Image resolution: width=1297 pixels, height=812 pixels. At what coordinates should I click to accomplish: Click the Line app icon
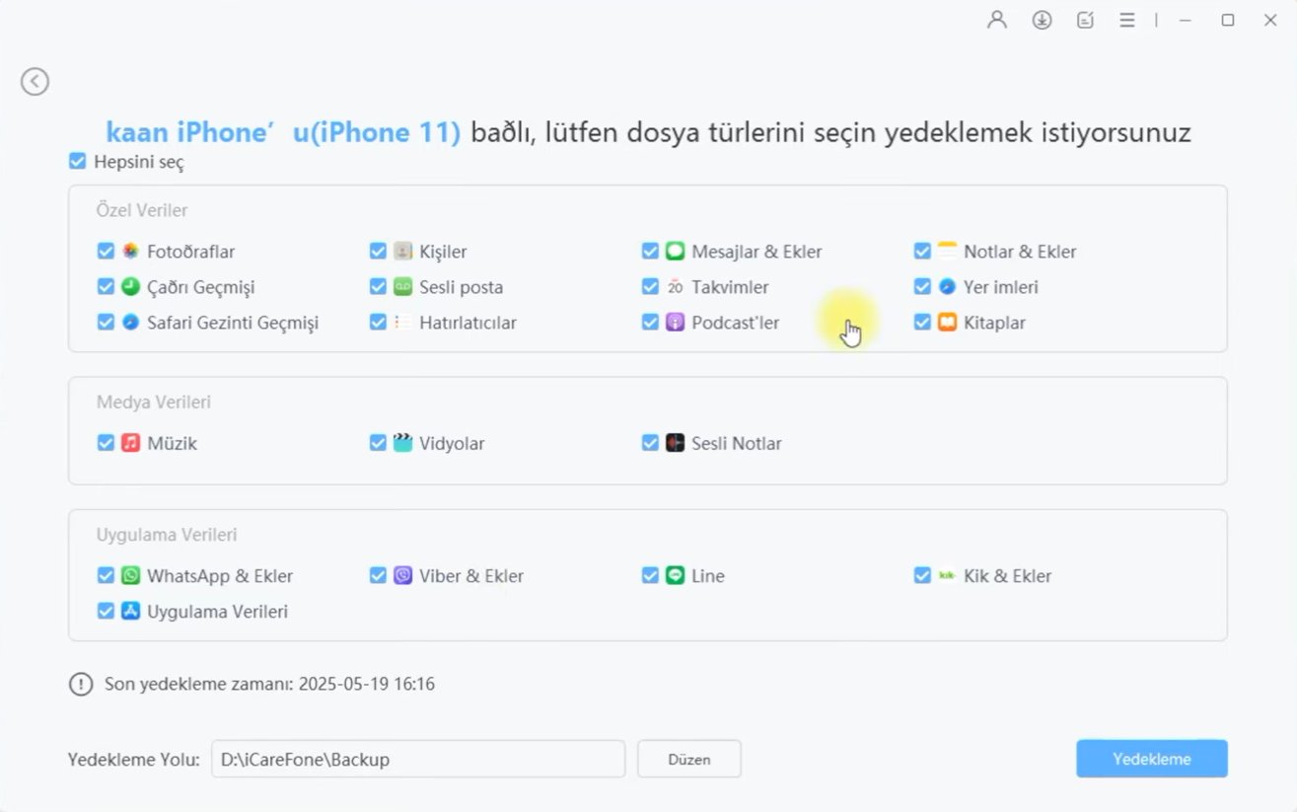click(x=675, y=575)
